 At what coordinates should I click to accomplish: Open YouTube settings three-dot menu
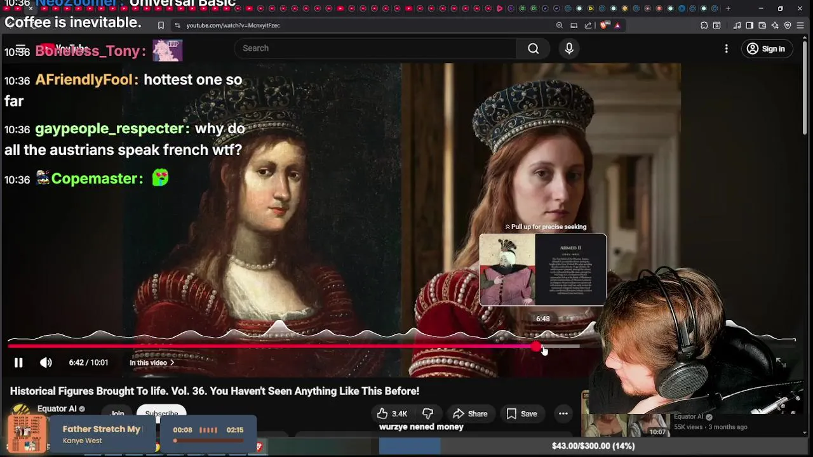tap(727, 49)
